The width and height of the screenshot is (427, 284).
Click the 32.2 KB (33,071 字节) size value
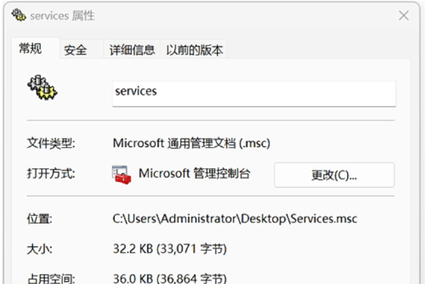tap(170, 249)
